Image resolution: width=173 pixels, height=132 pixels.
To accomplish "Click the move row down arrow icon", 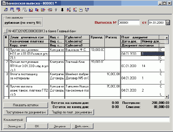I will (x=62, y=10).
